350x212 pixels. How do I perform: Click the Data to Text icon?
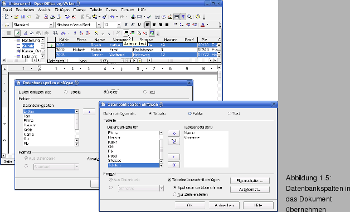127,33
